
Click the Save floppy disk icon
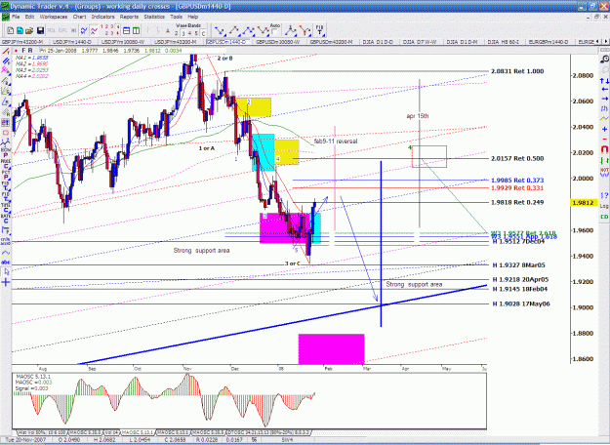[40, 30]
